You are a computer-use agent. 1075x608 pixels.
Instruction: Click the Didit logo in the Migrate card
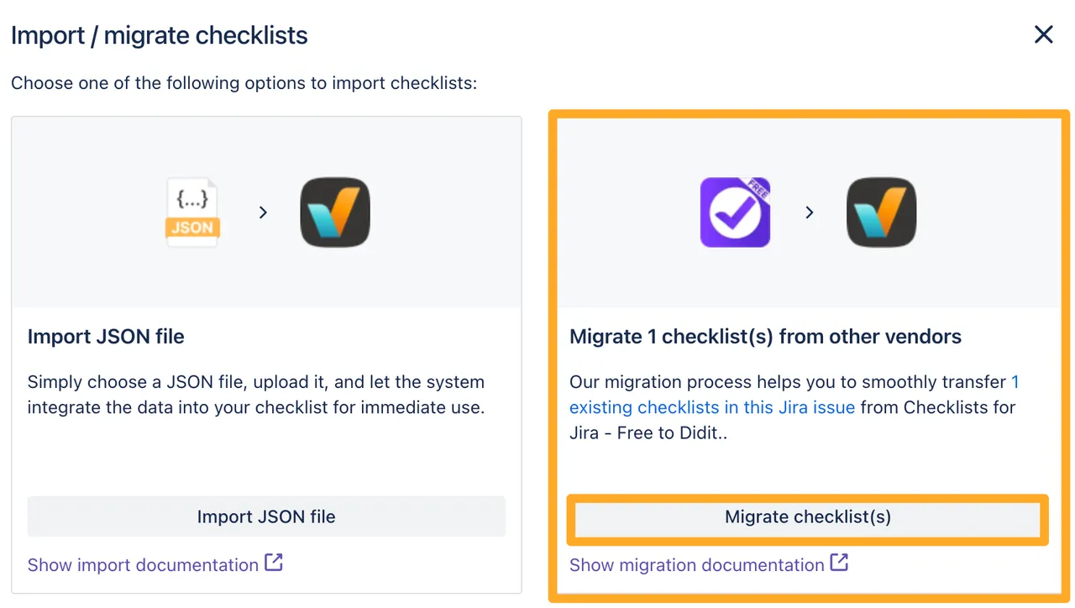[x=881, y=212]
